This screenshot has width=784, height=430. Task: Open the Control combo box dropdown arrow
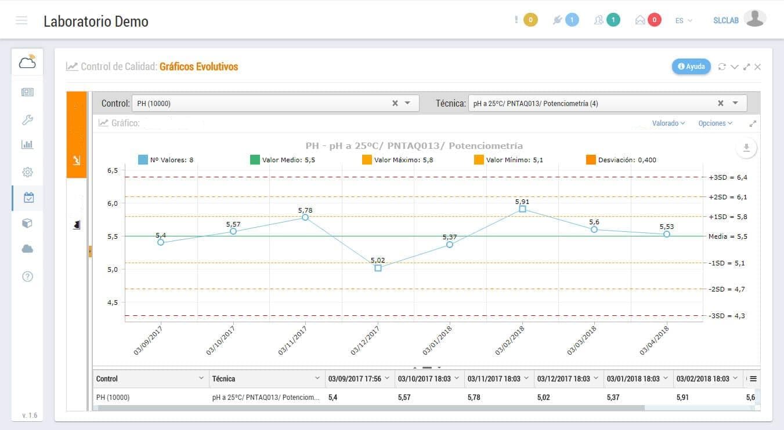pos(407,103)
